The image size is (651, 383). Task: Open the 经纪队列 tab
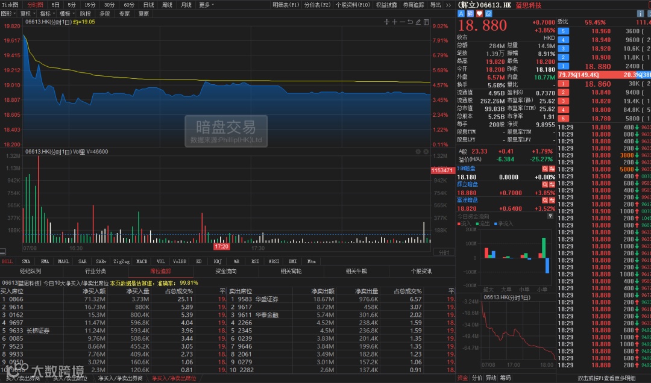[31, 272]
